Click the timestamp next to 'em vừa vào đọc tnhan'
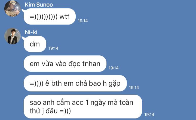Screen dimensions: 196x120 click(114, 68)
